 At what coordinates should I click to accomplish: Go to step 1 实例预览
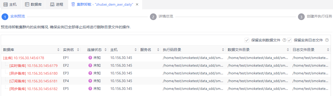point(13,16)
